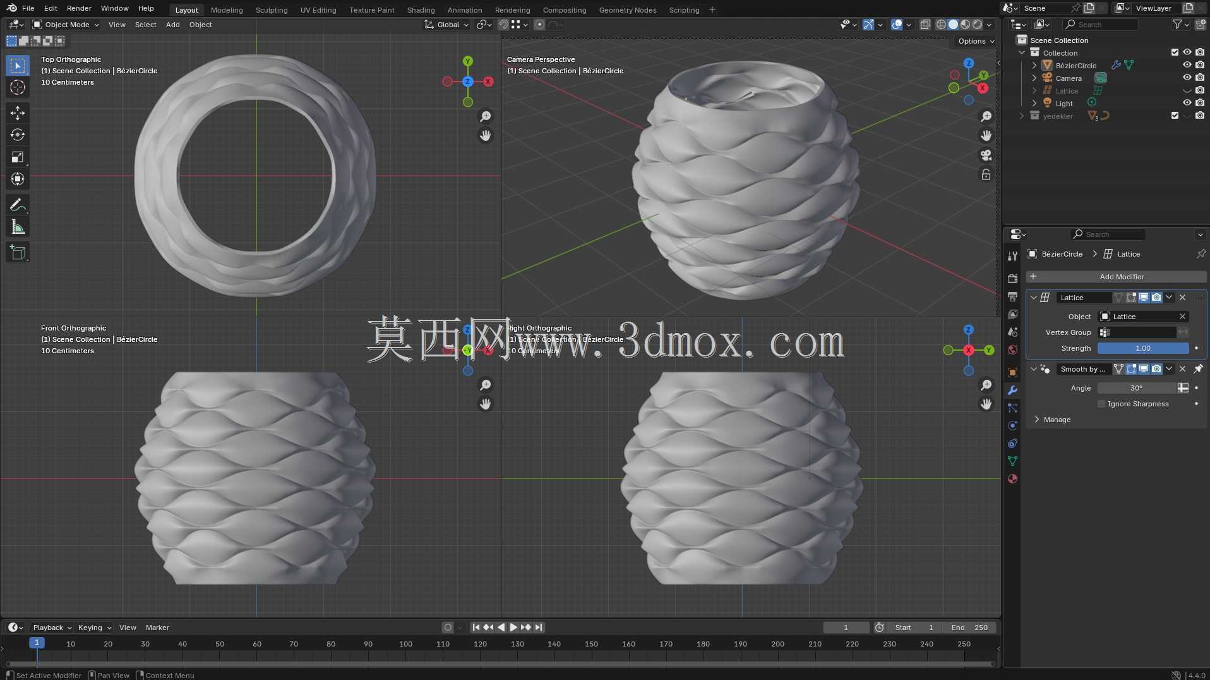This screenshot has width=1210, height=680.
Task: Select the Select Box tool
Action: coord(18,66)
